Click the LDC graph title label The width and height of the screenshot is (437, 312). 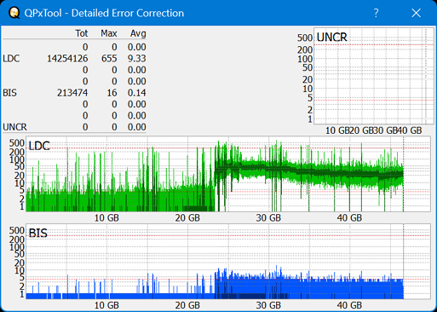(39, 146)
